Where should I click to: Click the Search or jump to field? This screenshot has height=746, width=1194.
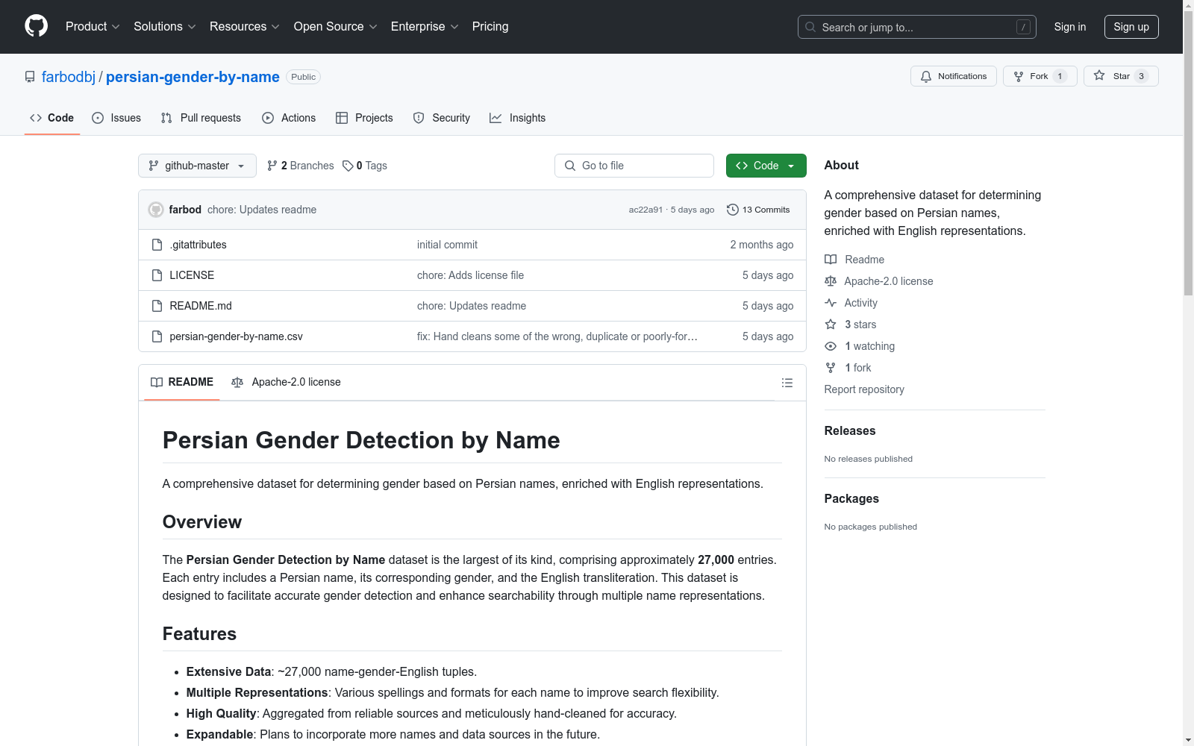pyautogui.click(x=917, y=27)
